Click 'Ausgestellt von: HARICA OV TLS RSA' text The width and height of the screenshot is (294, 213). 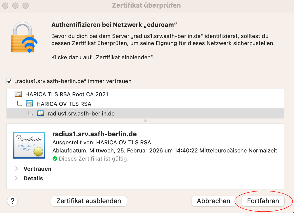click(102, 142)
